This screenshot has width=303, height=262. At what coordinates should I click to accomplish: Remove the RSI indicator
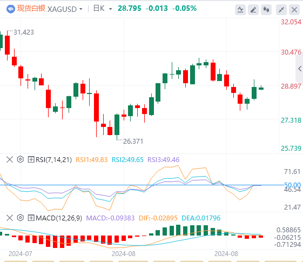tap(10, 159)
